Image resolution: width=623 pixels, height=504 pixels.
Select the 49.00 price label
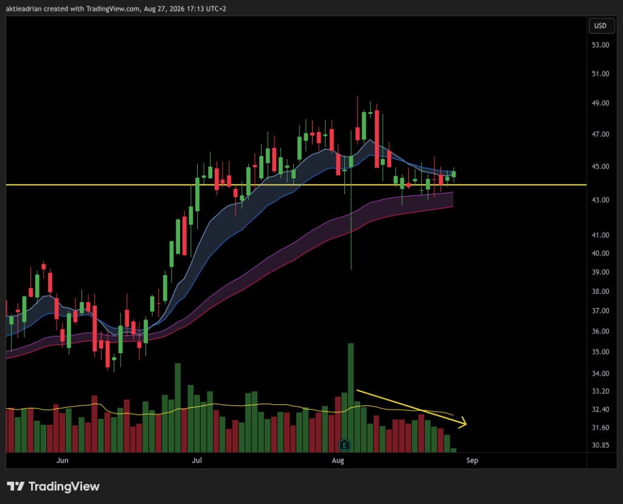click(600, 103)
